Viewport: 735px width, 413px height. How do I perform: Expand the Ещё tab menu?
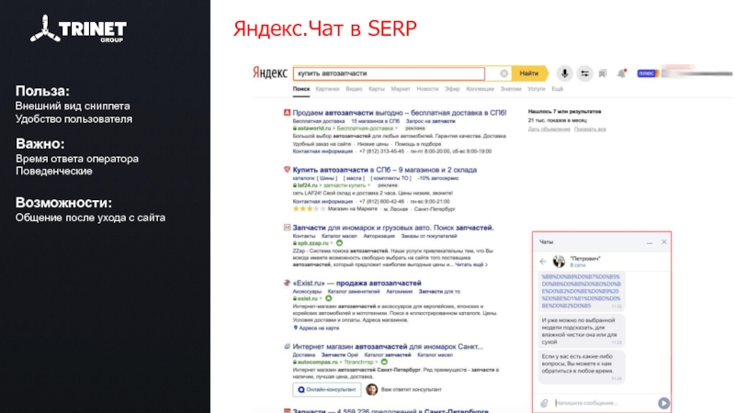click(x=557, y=89)
